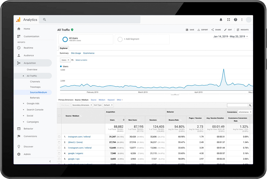Expand the Search Console section
Viewport: 267px width, 179px height.
coord(24,110)
